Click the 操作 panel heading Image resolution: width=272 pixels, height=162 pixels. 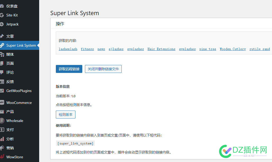click(x=60, y=24)
